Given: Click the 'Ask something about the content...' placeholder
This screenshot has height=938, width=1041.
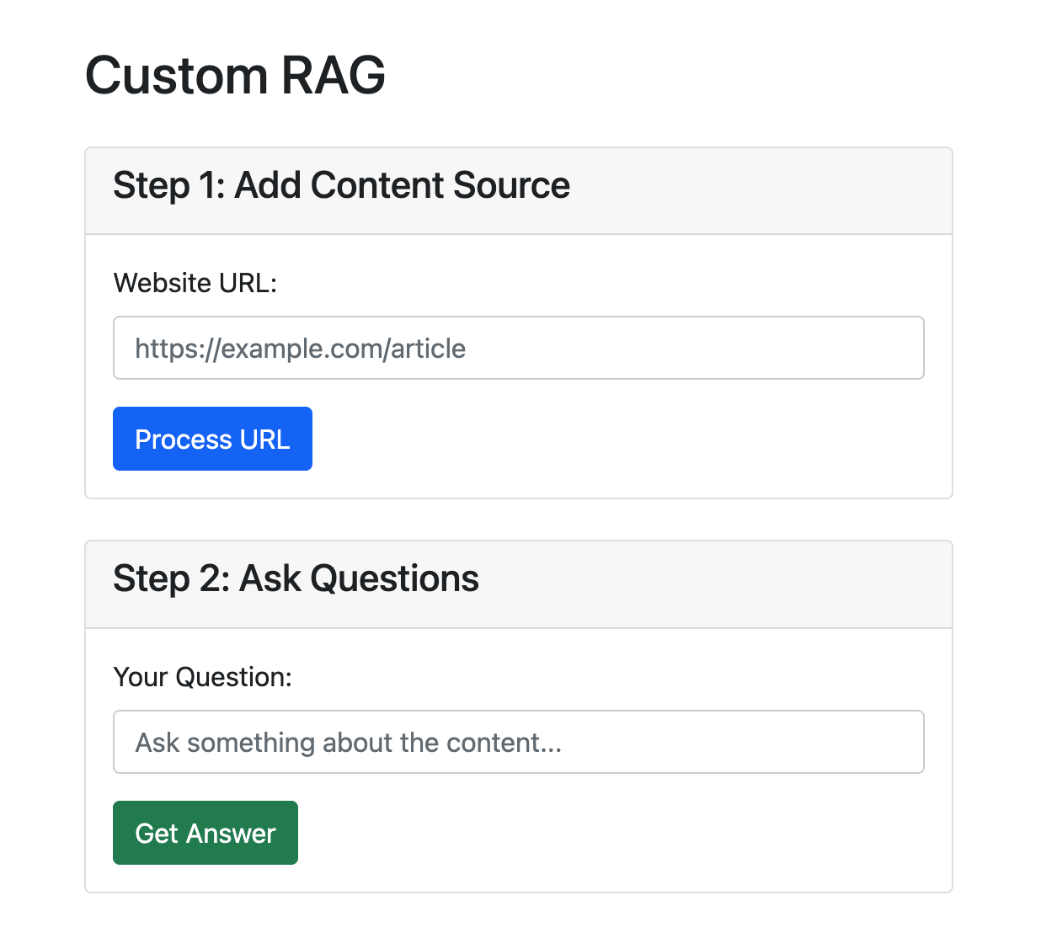Looking at the screenshot, I should coord(348,743).
